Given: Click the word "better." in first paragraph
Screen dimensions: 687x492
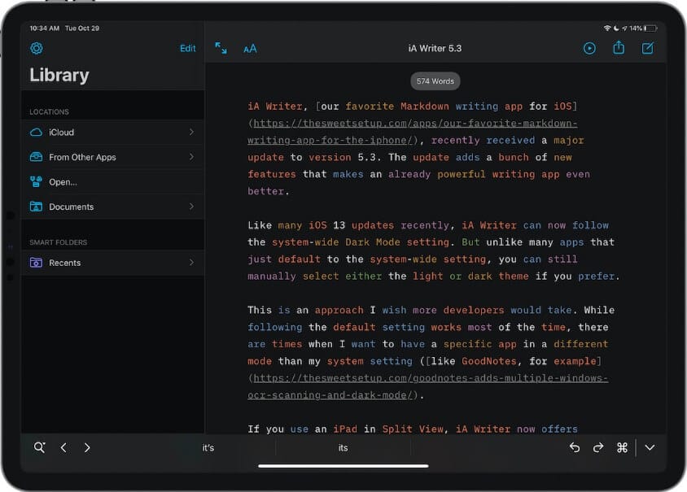Looking at the screenshot, I should 268,191.
